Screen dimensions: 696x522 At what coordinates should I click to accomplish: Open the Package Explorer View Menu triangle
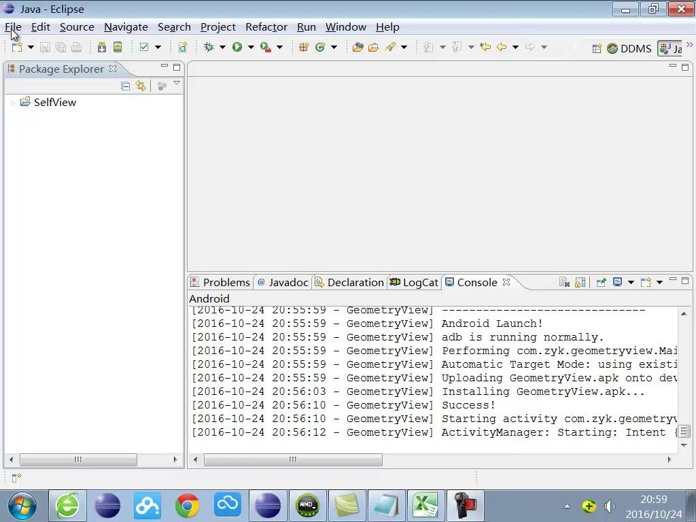pyautogui.click(x=177, y=83)
